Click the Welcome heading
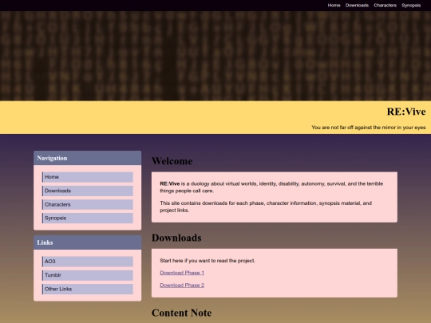Screen dimensions: 431x323 pyautogui.click(x=172, y=161)
